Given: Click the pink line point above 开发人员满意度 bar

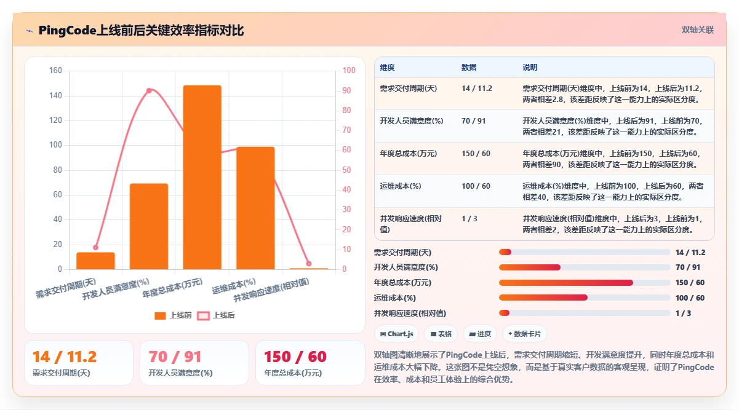Looking at the screenshot, I should coord(149,90).
